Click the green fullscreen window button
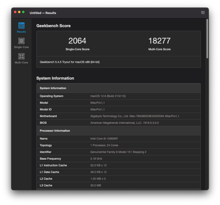 [23, 12]
